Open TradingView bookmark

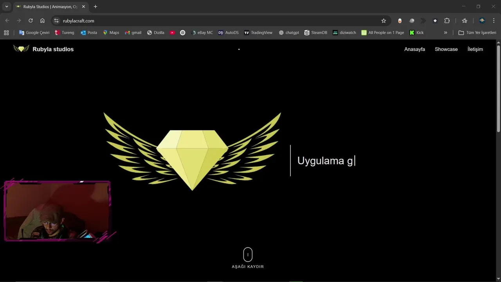pyautogui.click(x=258, y=33)
